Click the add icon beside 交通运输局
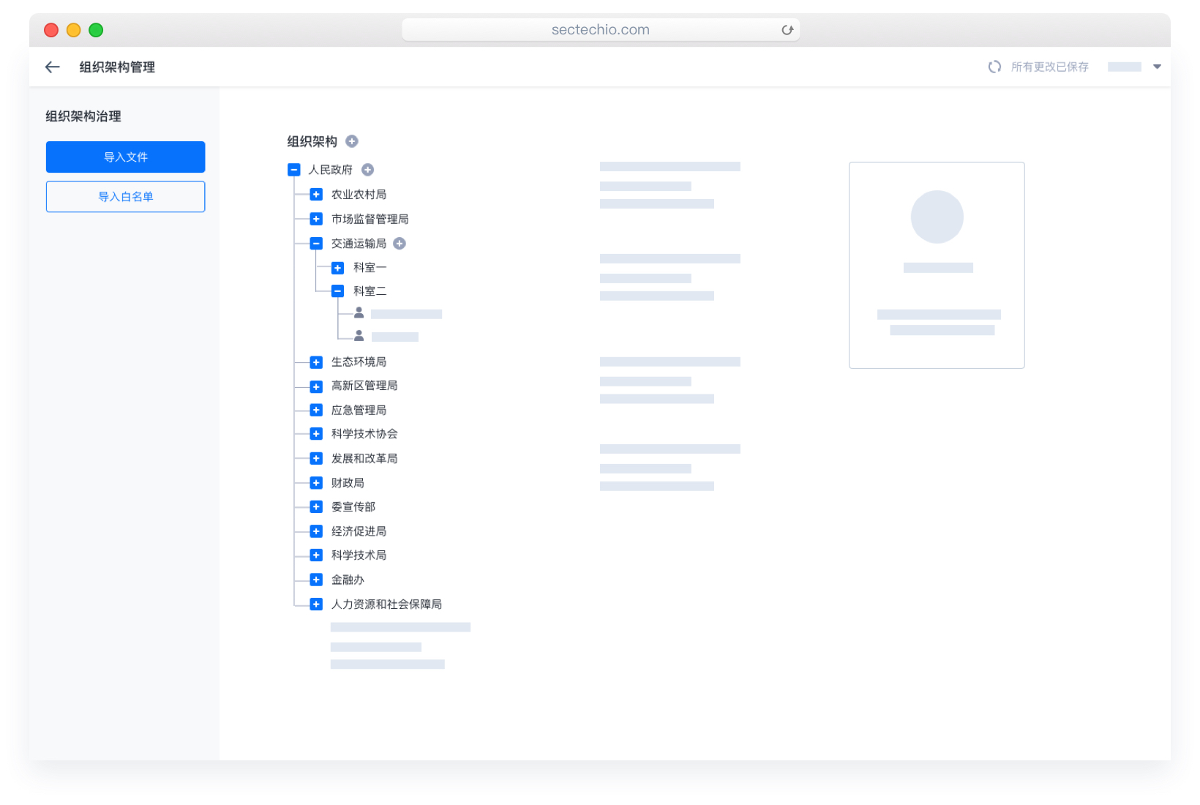1200x805 pixels. pyautogui.click(x=400, y=244)
